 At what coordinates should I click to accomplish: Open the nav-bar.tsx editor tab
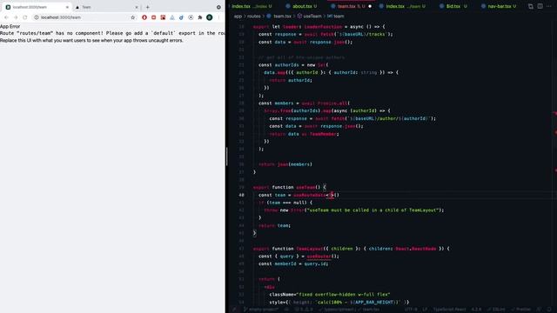coord(499,6)
